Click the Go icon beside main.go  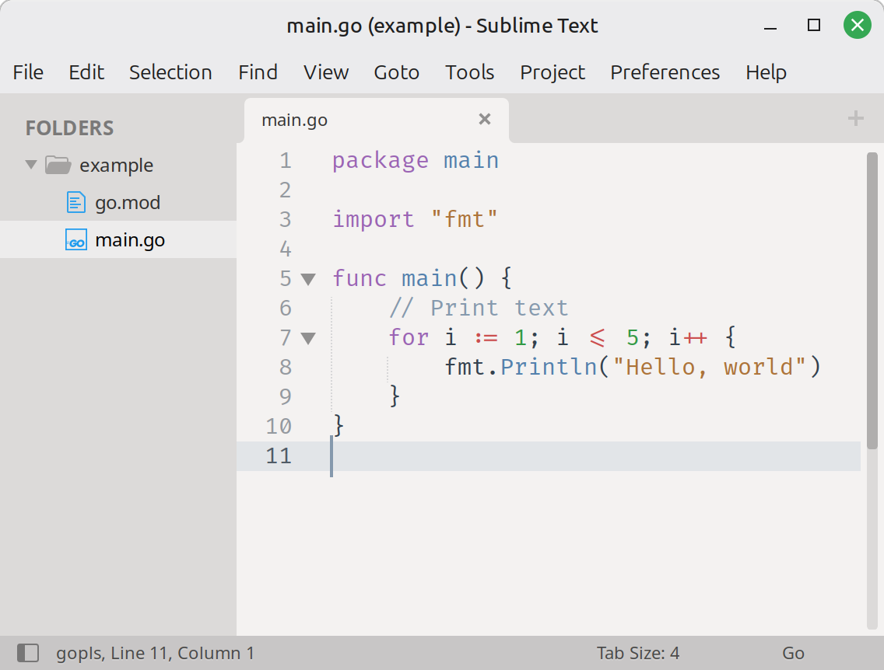tap(76, 240)
